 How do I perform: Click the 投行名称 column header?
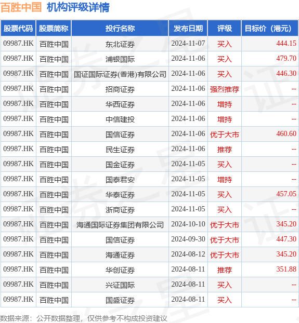coord(120,29)
